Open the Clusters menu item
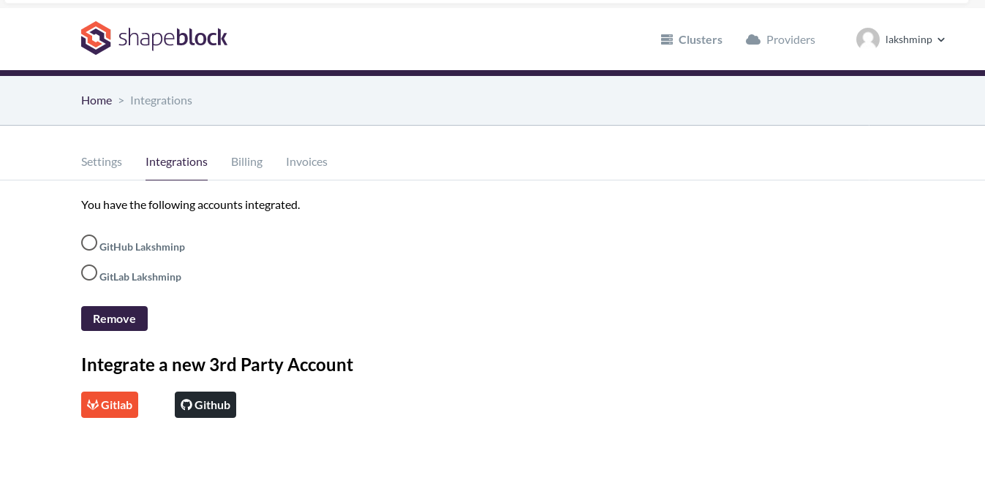Image resolution: width=985 pixels, height=499 pixels. click(x=700, y=39)
